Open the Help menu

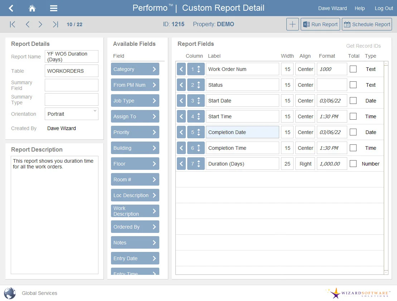[x=359, y=8]
